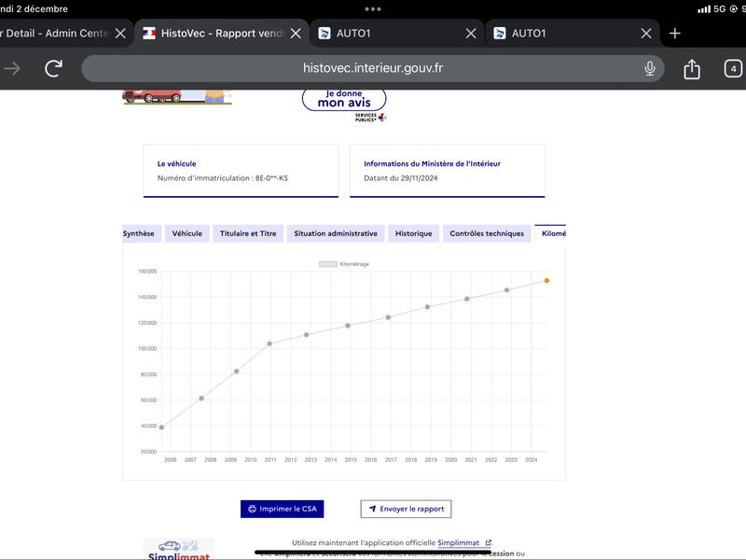Screen dimensions: 746x560
Task: Open the Véhicule tab
Action: point(187,233)
